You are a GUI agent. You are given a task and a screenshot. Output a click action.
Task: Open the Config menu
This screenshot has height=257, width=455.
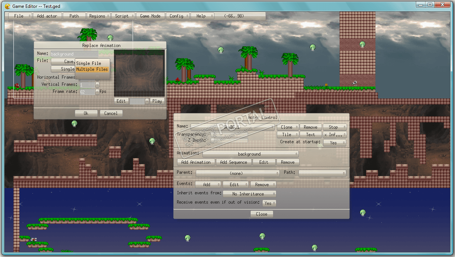[178, 16]
